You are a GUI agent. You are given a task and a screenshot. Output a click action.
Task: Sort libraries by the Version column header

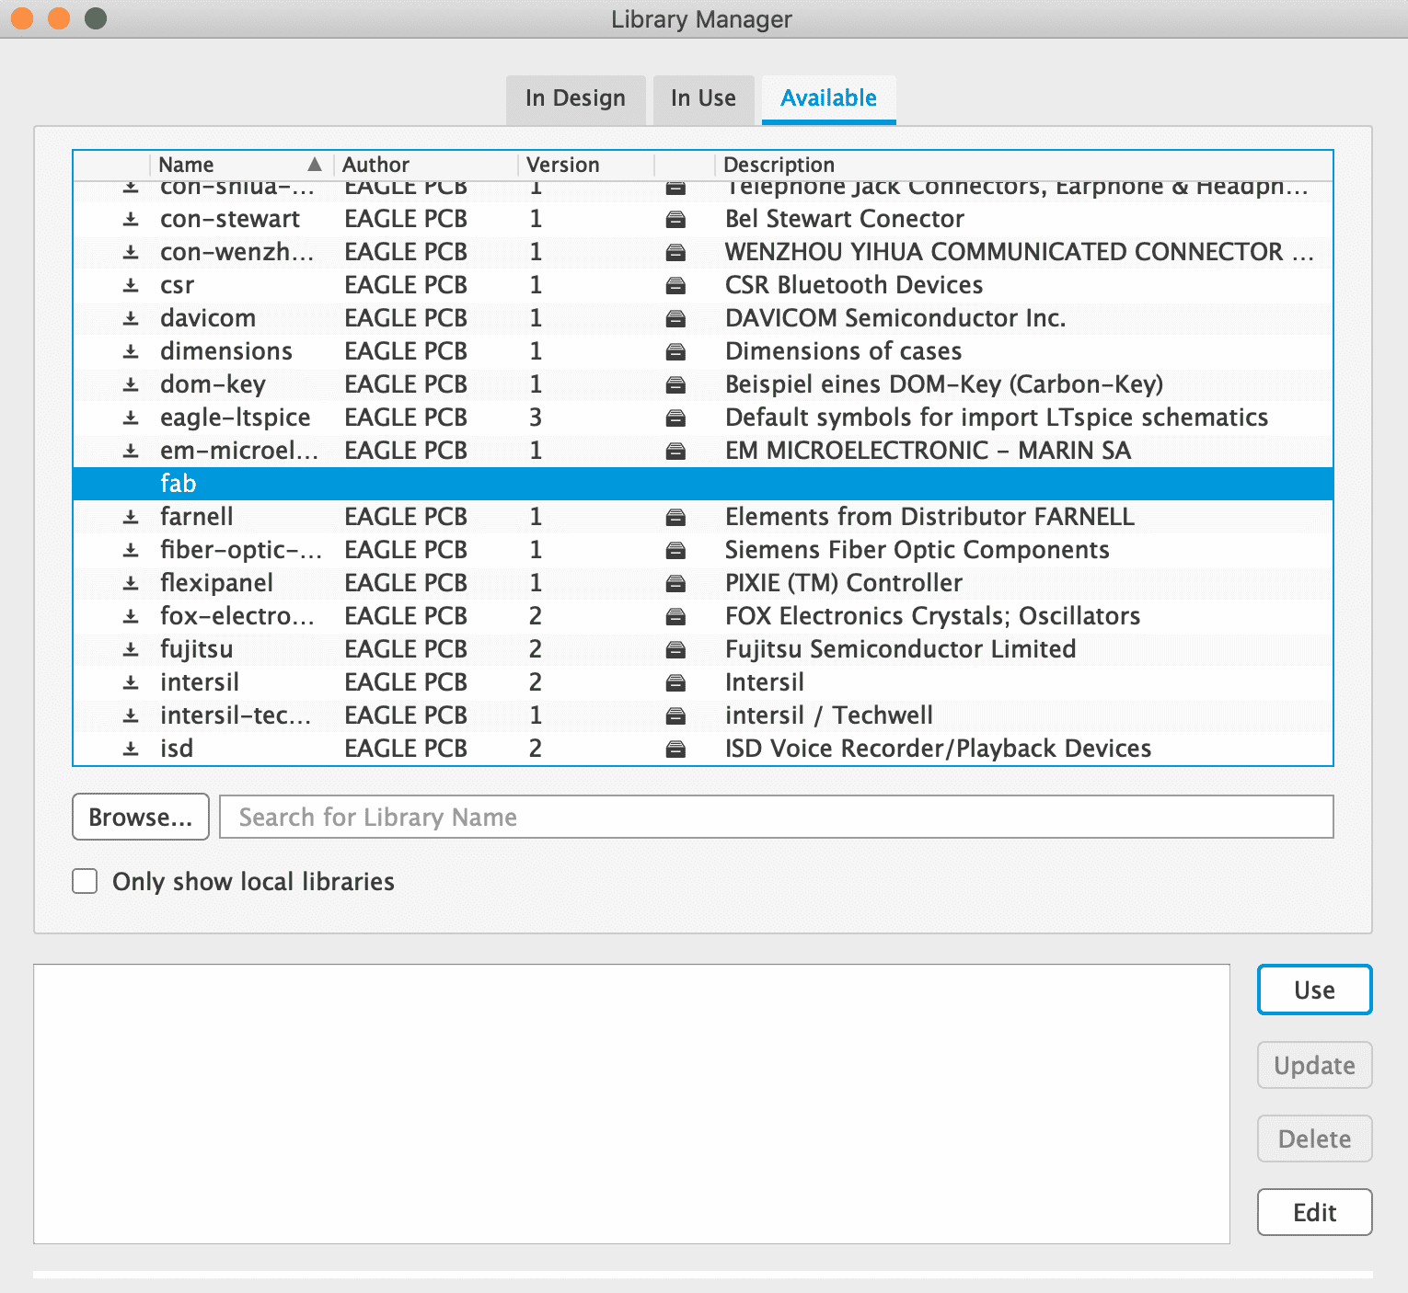point(585,165)
